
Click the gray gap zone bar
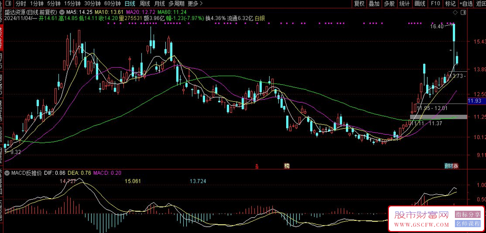click(x=438, y=117)
